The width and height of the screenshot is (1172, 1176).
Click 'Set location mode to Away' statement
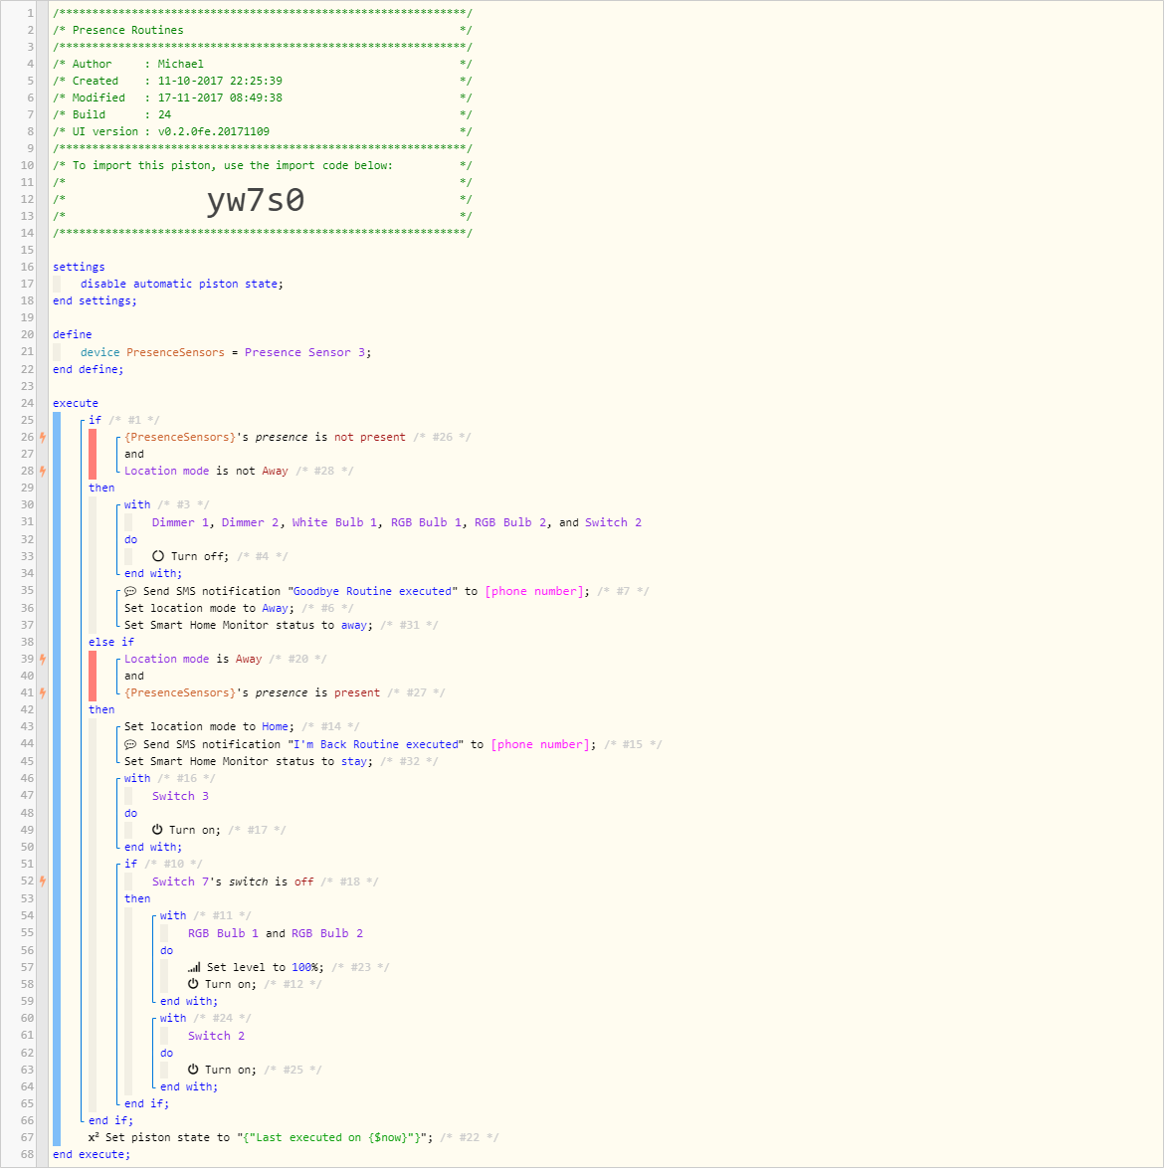click(209, 610)
